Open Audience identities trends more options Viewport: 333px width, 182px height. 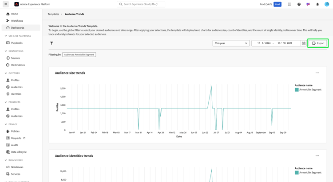point(317,156)
